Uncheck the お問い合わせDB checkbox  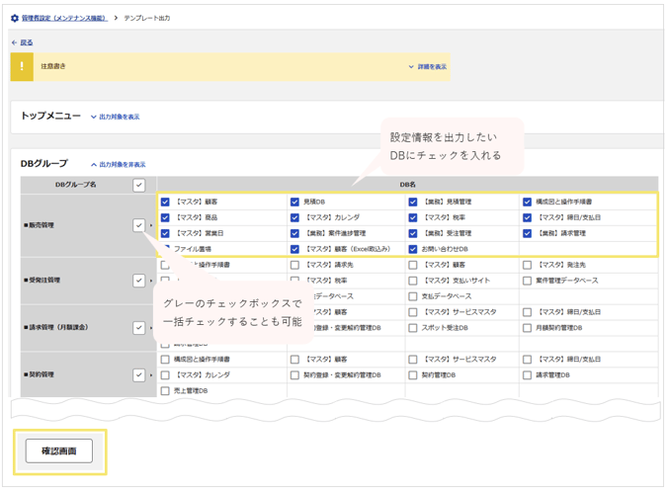tap(413, 249)
